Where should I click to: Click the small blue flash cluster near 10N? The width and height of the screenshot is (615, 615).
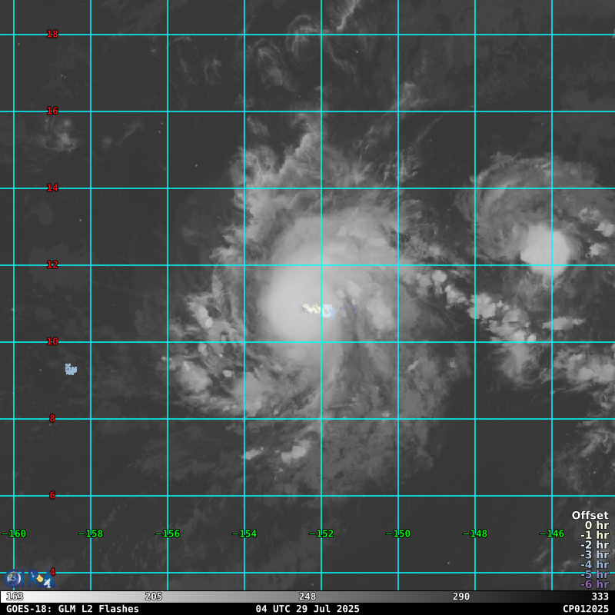71,370
